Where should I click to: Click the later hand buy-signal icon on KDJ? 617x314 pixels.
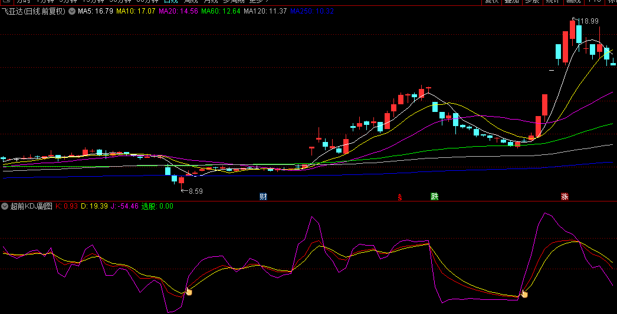coord(524,293)
